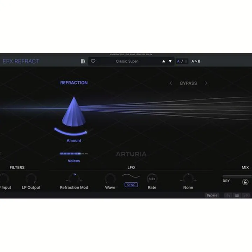The height and width of the screenshot is (252, 252).
Task: Copy settings with A > B button
Action: [196, 61]
